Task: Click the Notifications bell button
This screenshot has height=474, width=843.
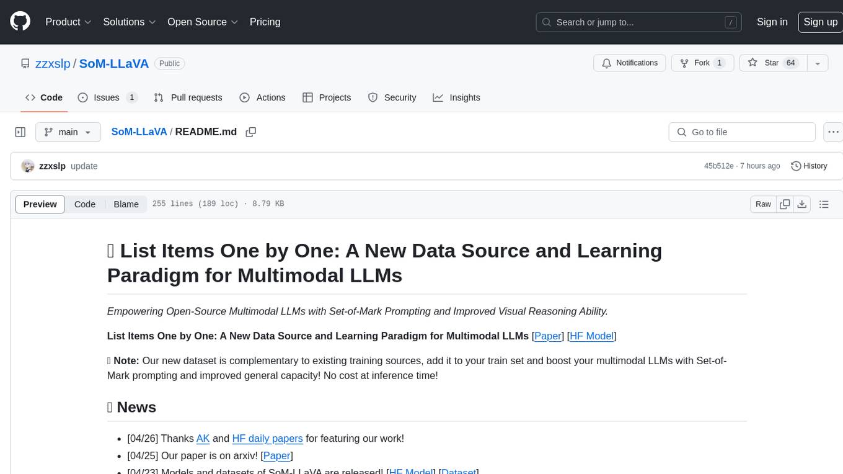Action: pyautogui.click(x=630, y=63)
